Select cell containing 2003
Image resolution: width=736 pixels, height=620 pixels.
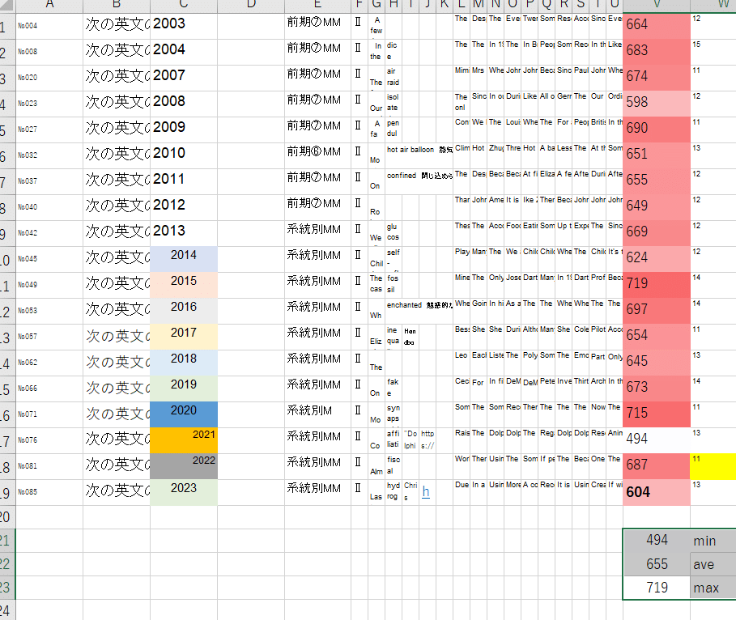(184, 26)
